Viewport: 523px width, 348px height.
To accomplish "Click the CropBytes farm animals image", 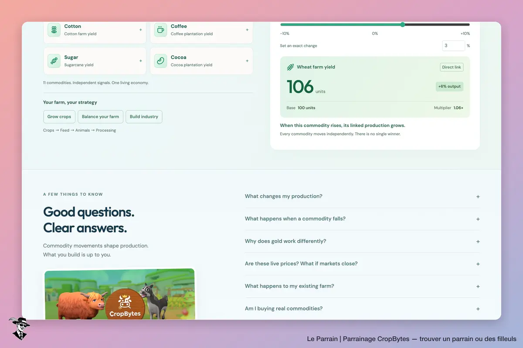I will [x=120, y=294].
